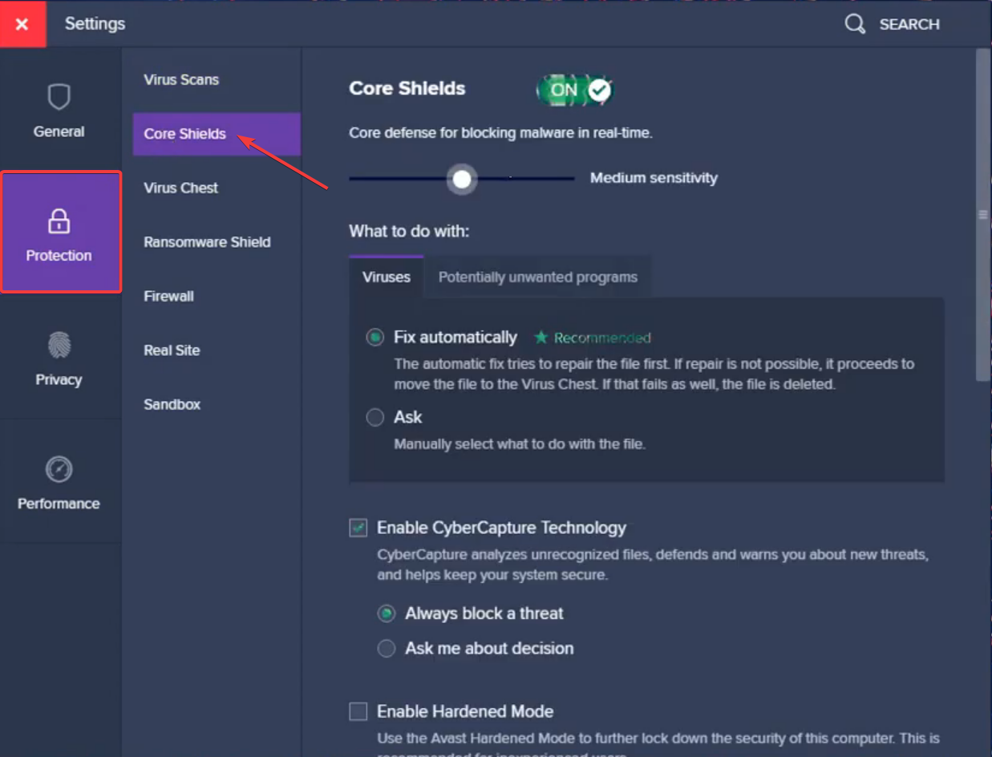Click the Performance gauge icon
This screenshot has height=757, width=992.
pyautogui.click(x=59, y=469)
